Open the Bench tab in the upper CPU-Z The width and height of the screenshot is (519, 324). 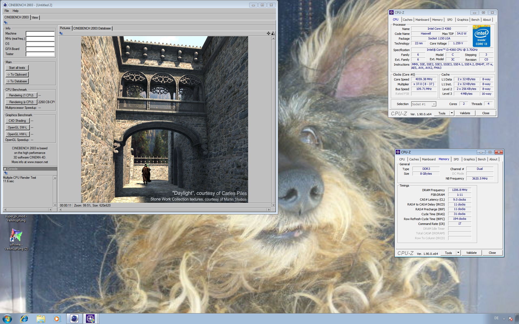475,20
